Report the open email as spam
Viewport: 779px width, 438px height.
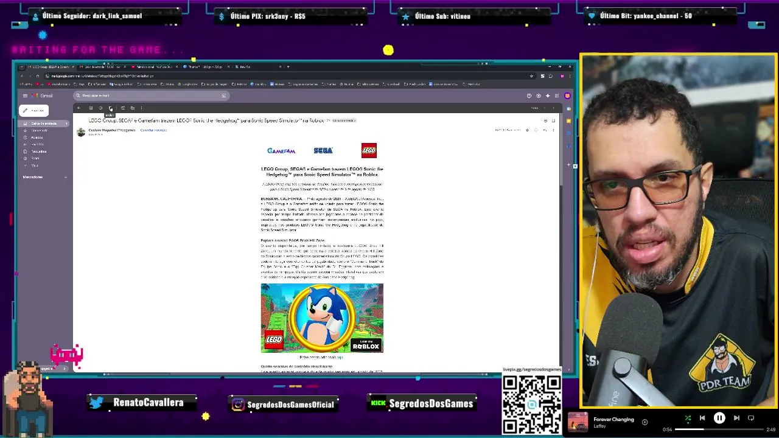point(100,108)
